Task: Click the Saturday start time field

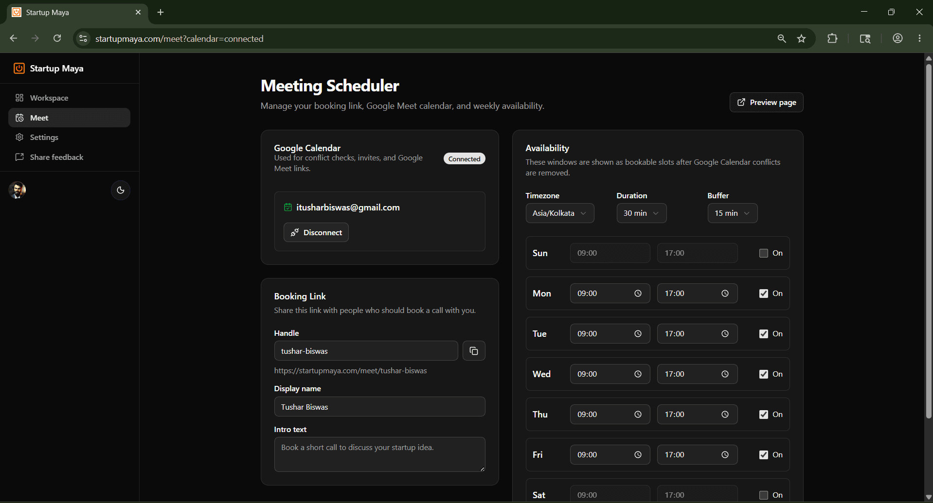Action: [x=610, y=494]
